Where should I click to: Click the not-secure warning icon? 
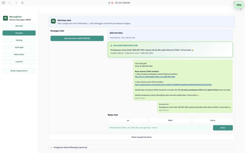(x=112, y=3)
